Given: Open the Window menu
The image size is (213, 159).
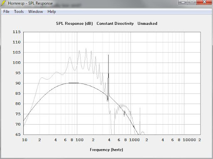Looking at the screenshot, I should [x=36, y=12].
